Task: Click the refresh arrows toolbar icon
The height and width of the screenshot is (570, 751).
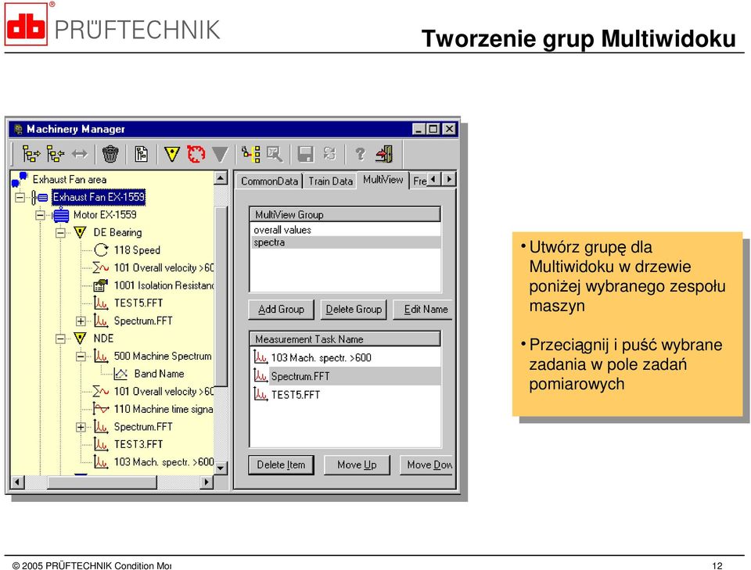Action: (x=329, y=153)
